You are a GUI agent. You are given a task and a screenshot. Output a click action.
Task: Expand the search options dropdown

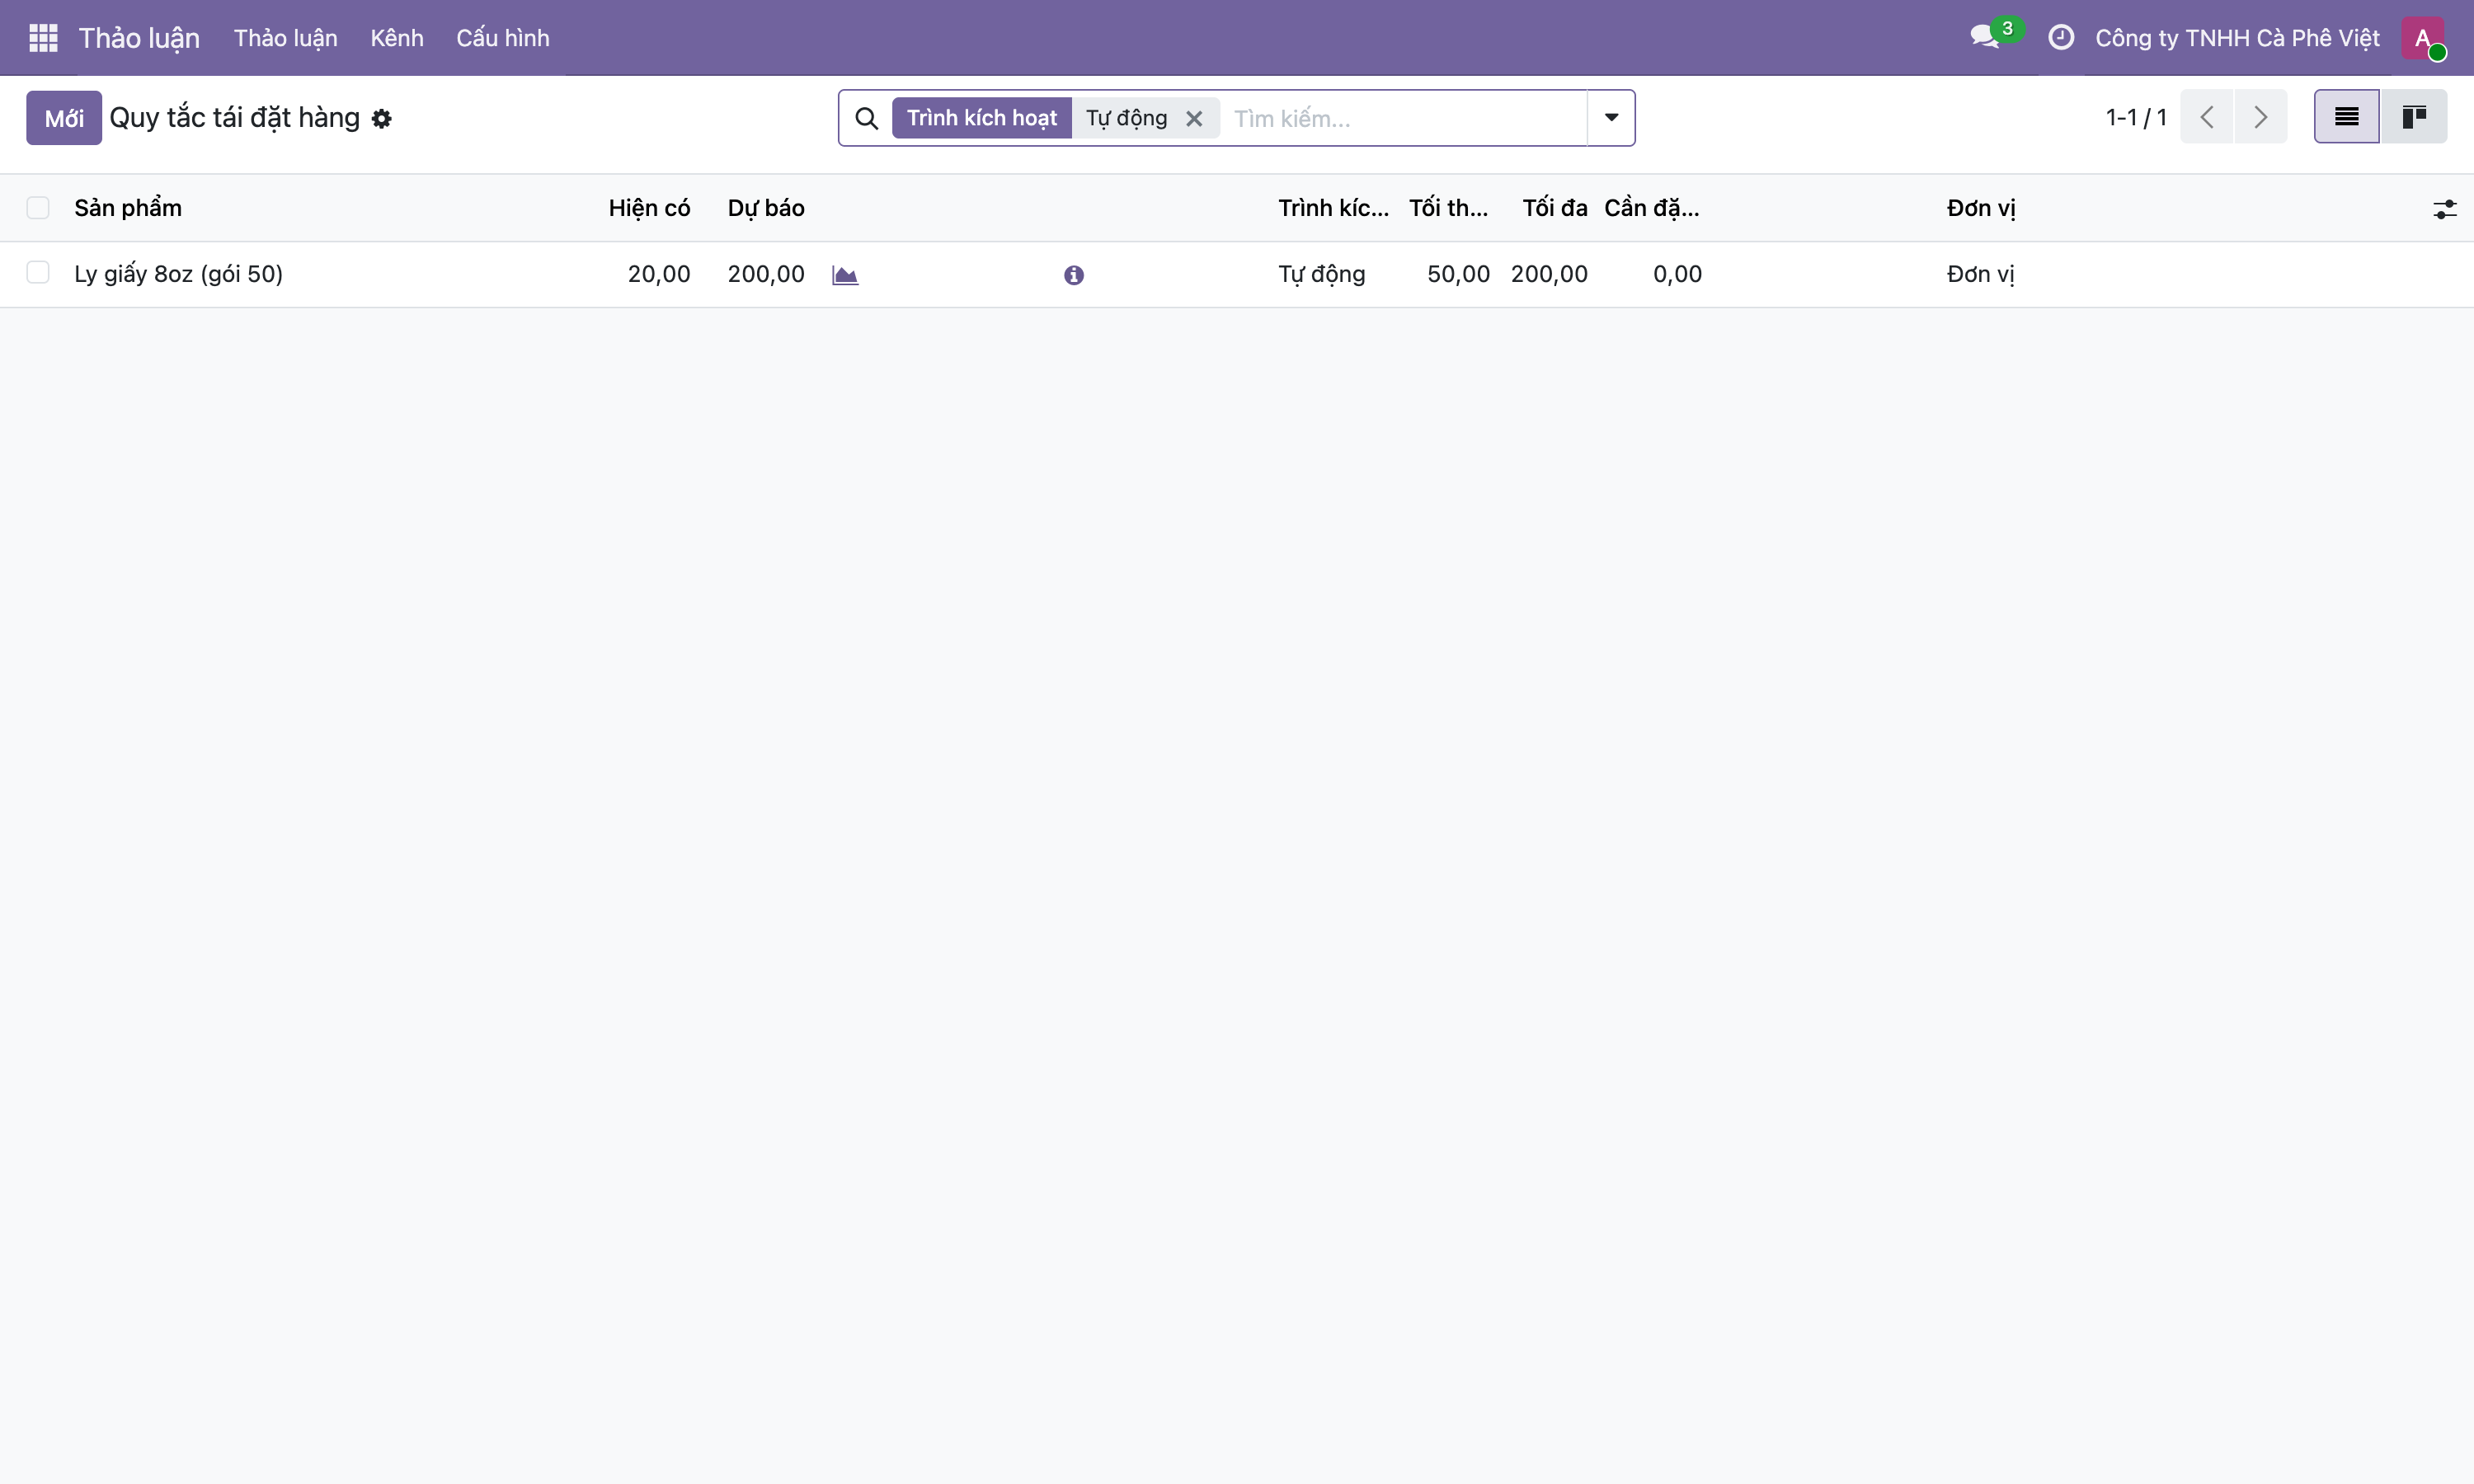(1611, 118)
